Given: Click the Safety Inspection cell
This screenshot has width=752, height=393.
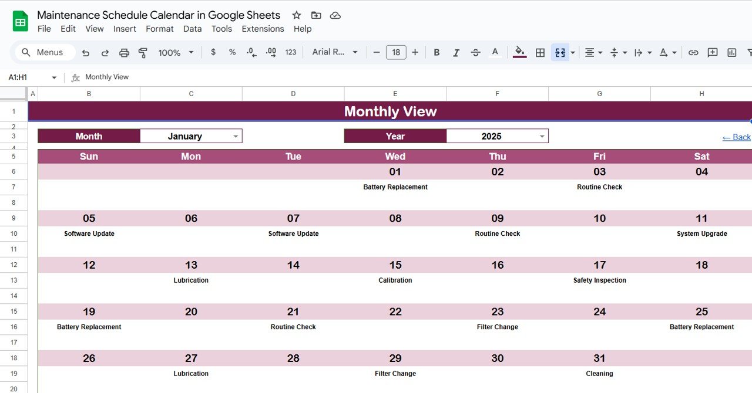Looking at the screenshot, I should click(600, 280).
